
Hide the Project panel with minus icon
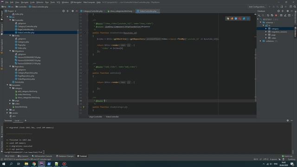tap(77, 11)
